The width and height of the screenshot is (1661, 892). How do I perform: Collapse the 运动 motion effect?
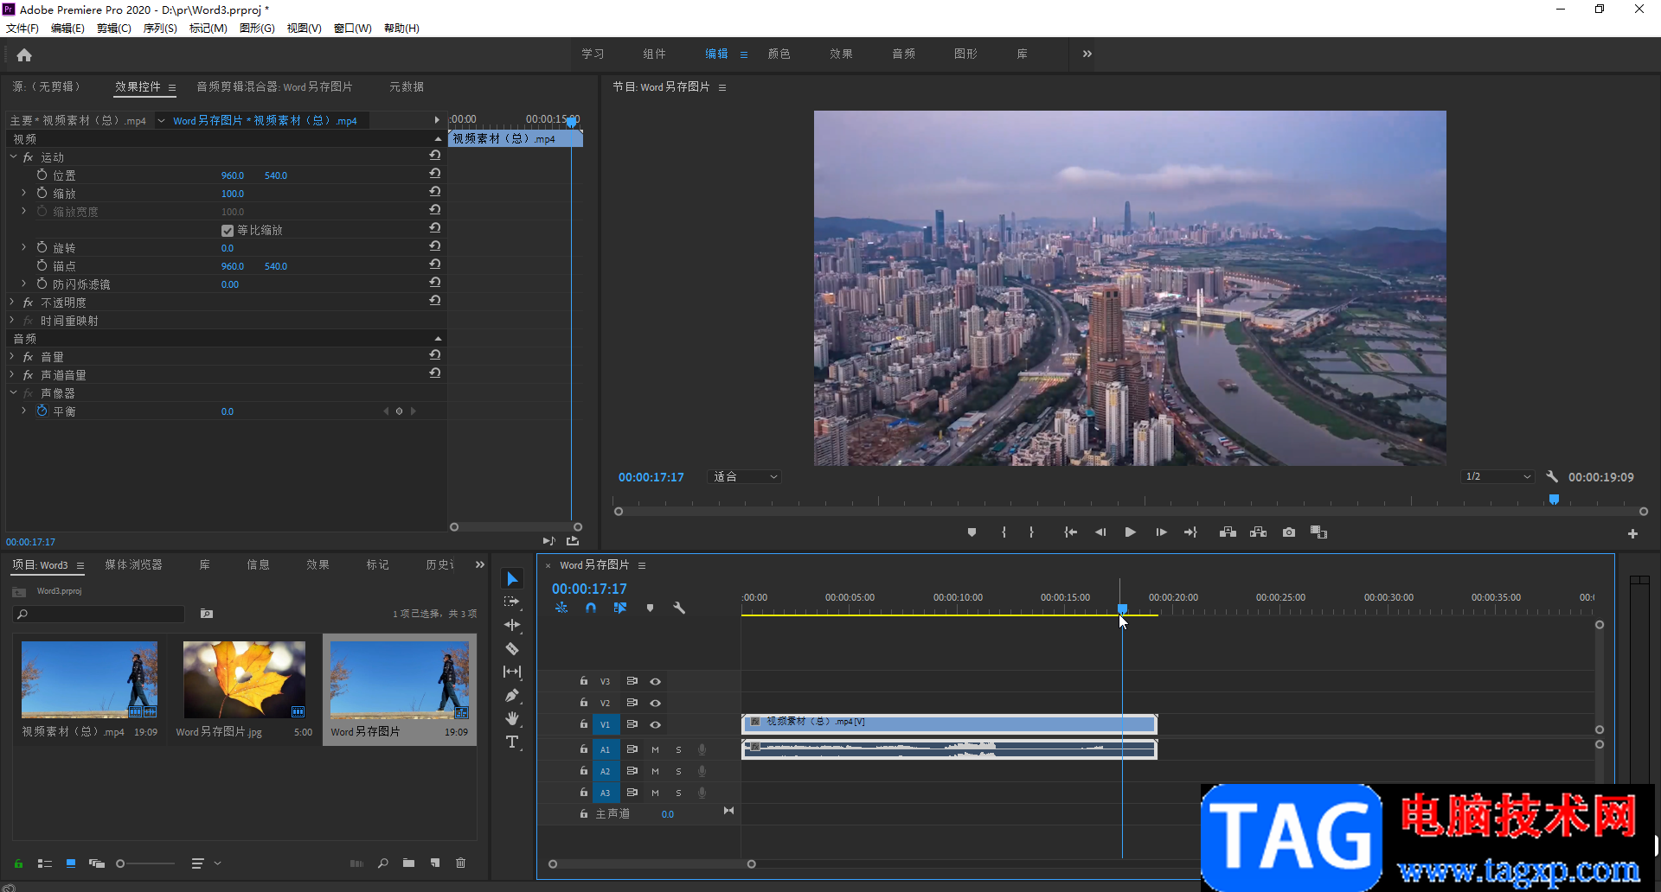(13, 156)
